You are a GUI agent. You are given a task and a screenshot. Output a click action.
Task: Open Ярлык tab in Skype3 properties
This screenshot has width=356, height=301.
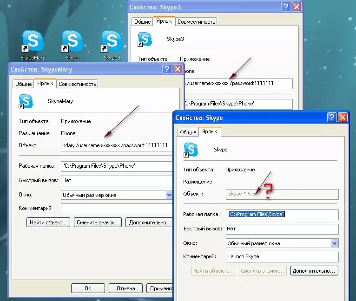164,21
